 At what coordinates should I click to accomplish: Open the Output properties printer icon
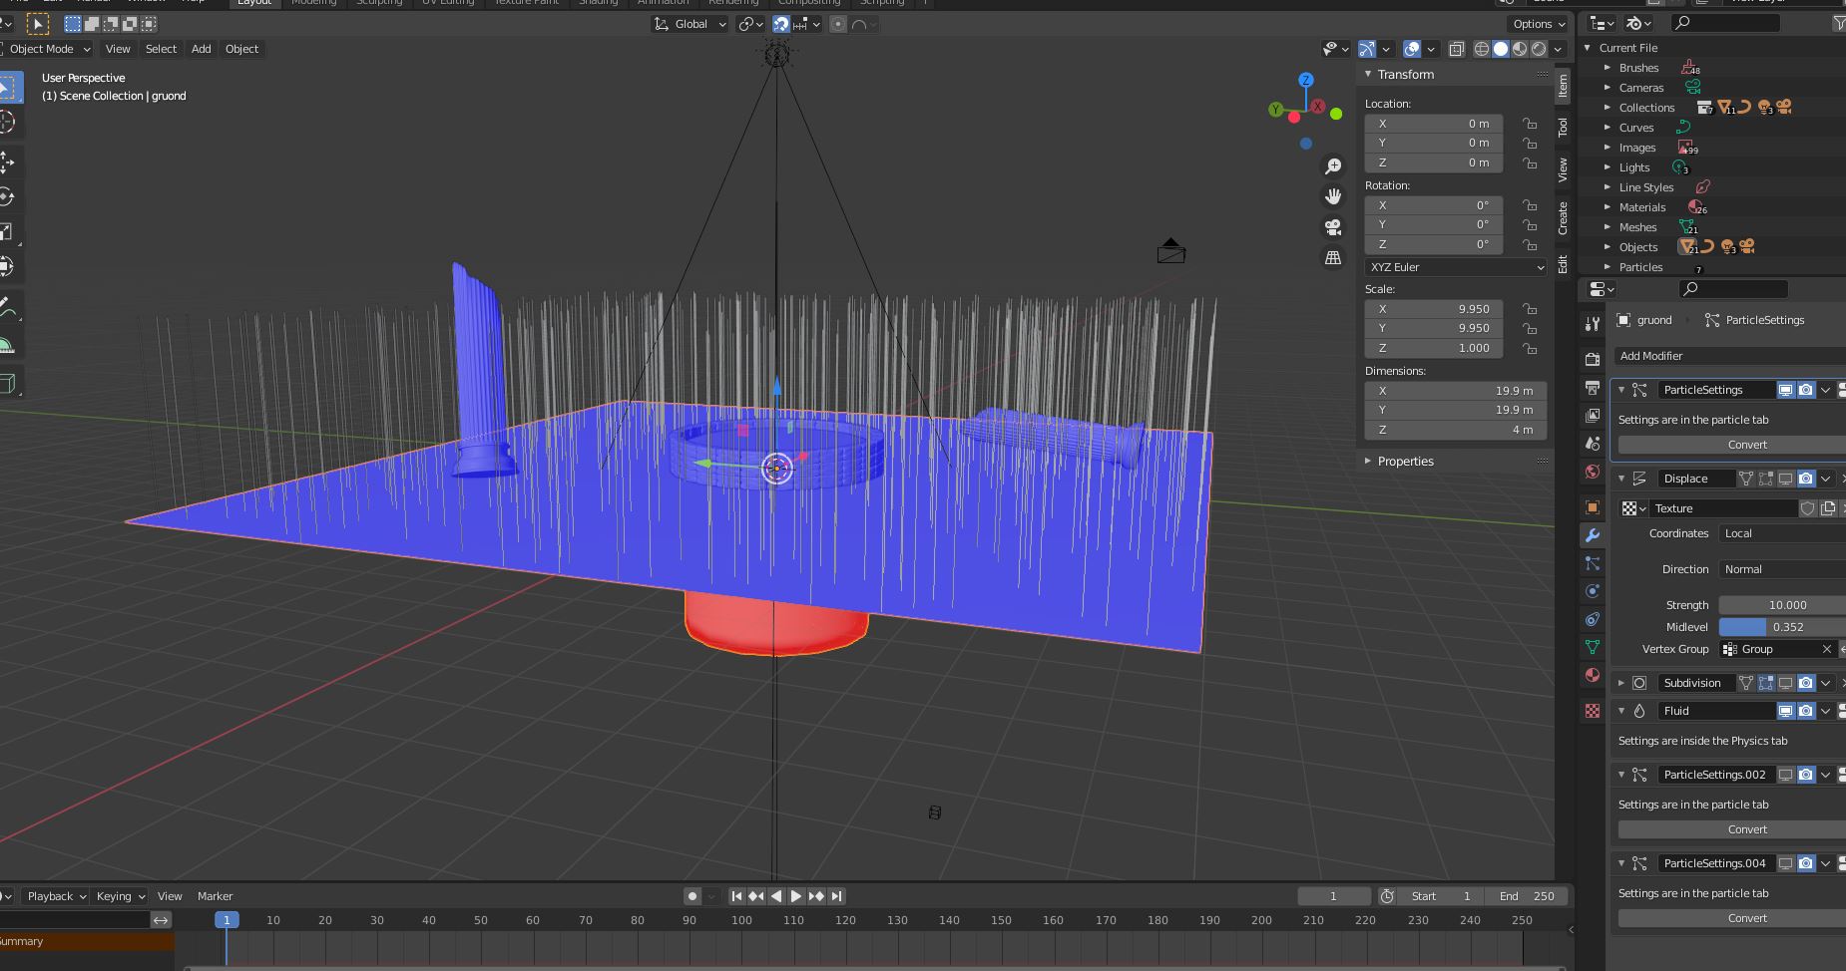point(1593,387)
